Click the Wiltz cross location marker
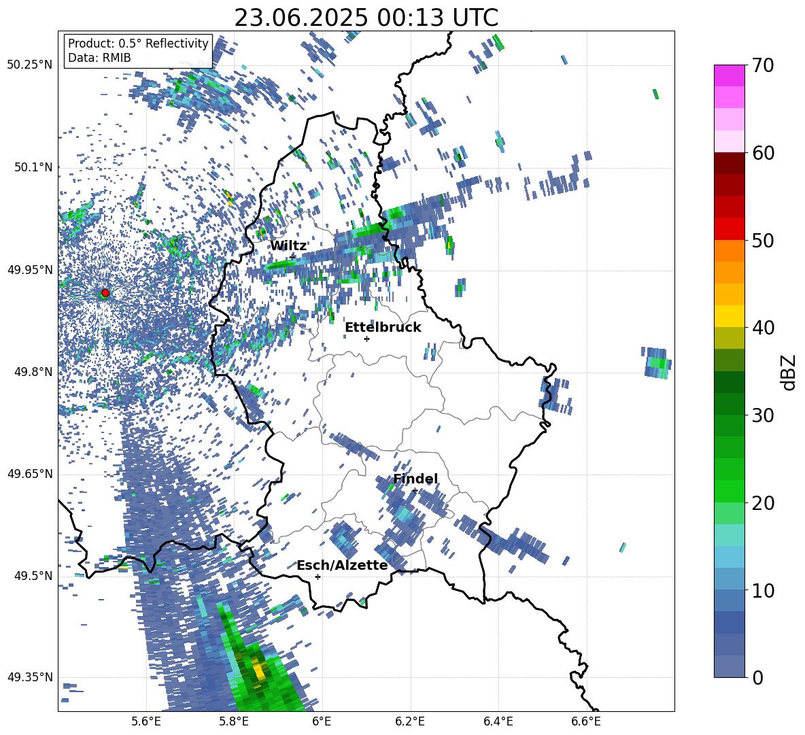This screenshot has width=805, height=735. point(292,256)
